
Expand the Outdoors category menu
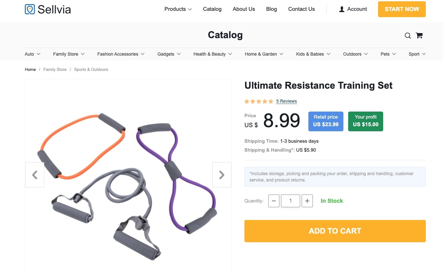coord(355,54)
